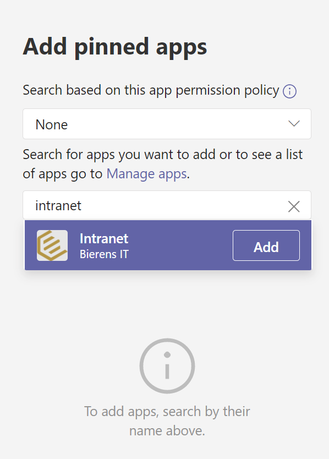Expand the permission policy dropdown chevron

(295, 124)
